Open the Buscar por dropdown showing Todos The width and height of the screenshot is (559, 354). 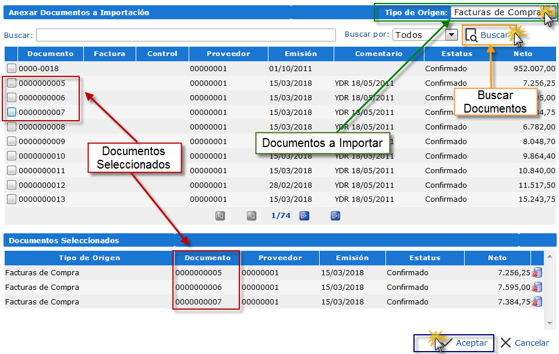click(x=425, y=34)
